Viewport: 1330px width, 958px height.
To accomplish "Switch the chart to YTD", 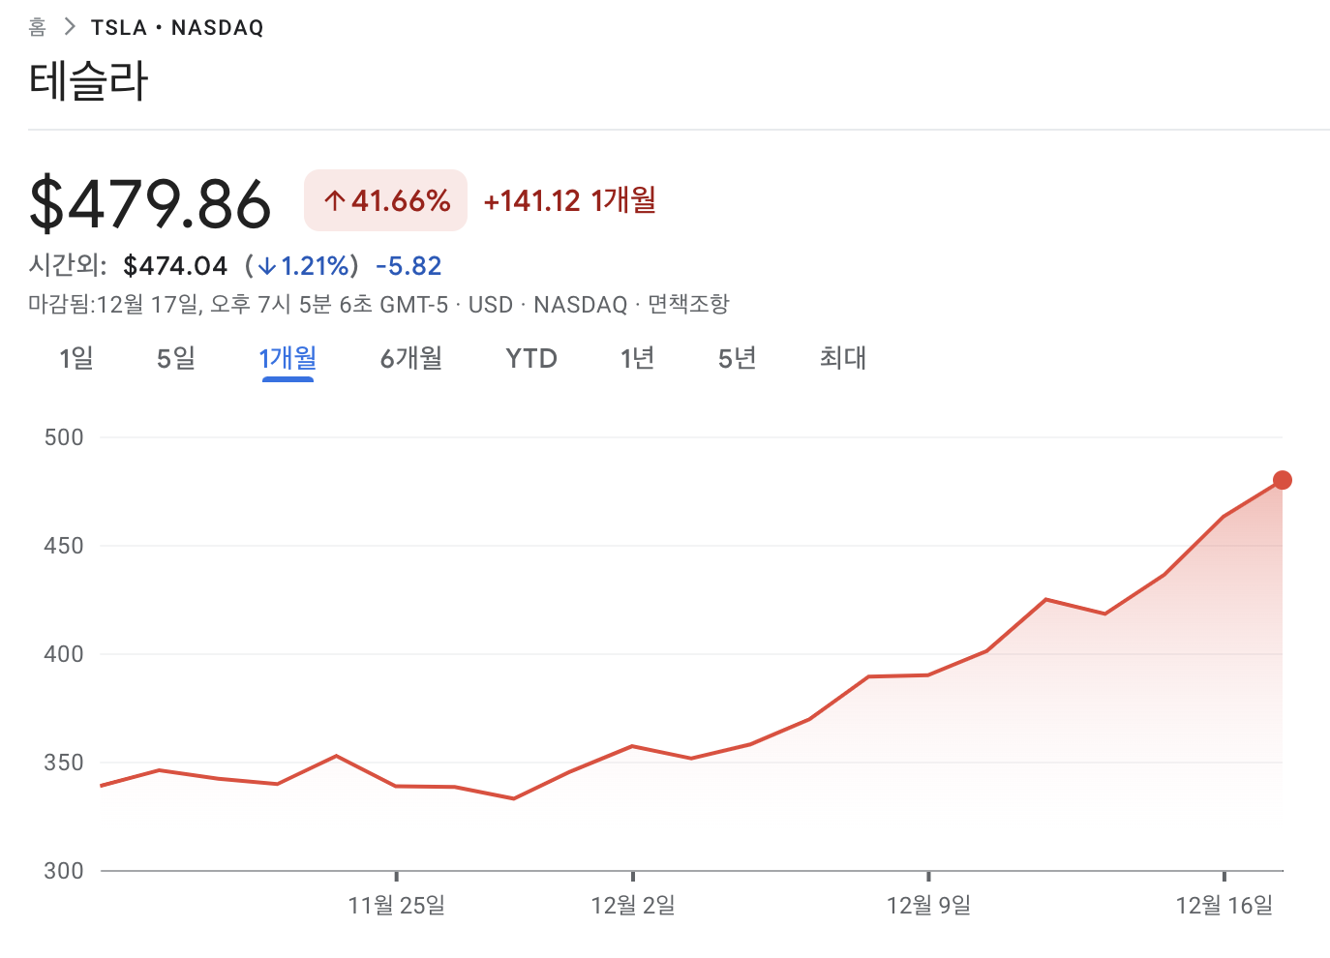I will [531, 359].
